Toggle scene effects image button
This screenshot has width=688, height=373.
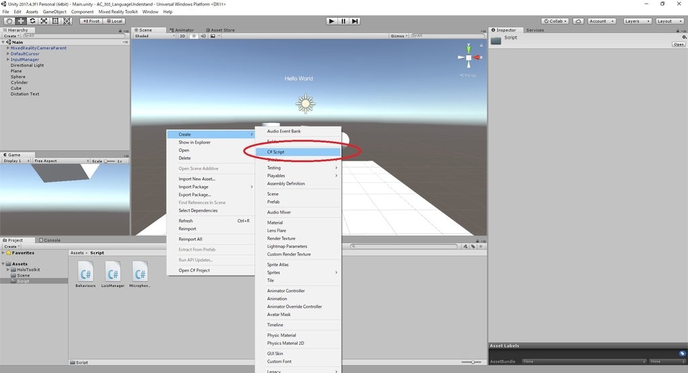pos(214,36)
